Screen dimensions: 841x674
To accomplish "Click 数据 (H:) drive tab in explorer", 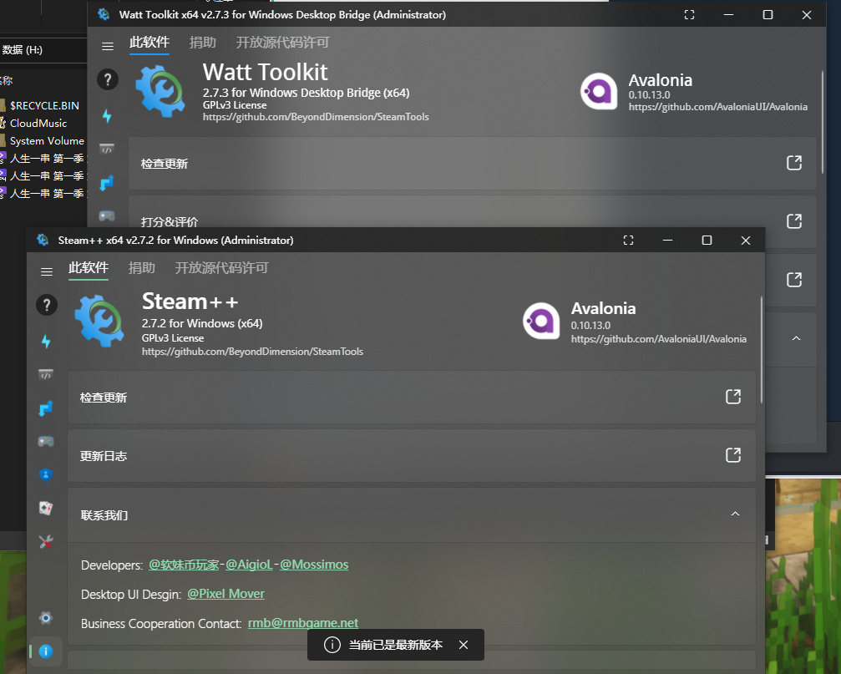I will [22, 50].
